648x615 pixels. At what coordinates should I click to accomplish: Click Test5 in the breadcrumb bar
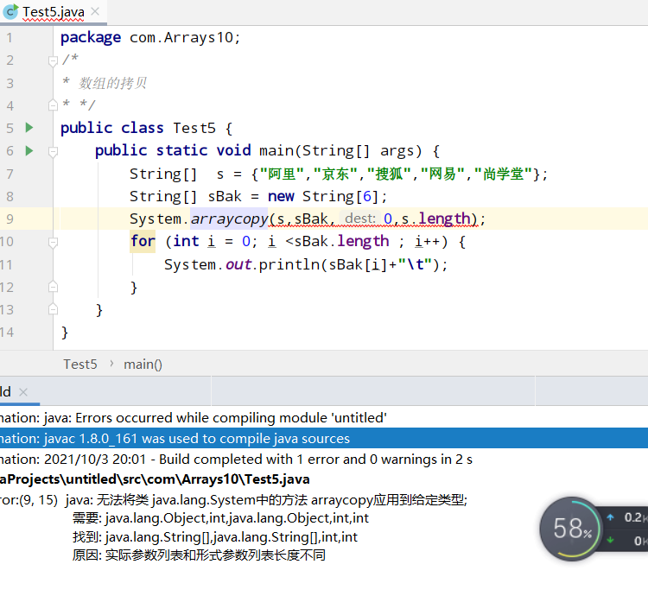click(80, 365)
